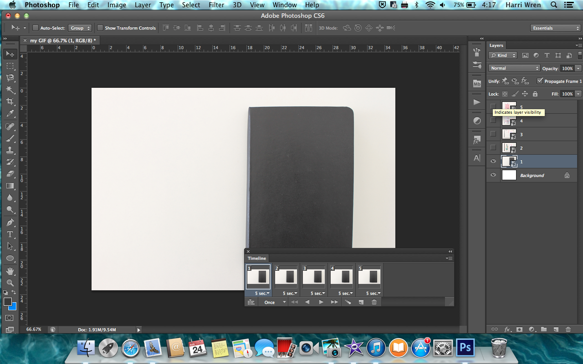Open the File menu

(x=73, y=5)
